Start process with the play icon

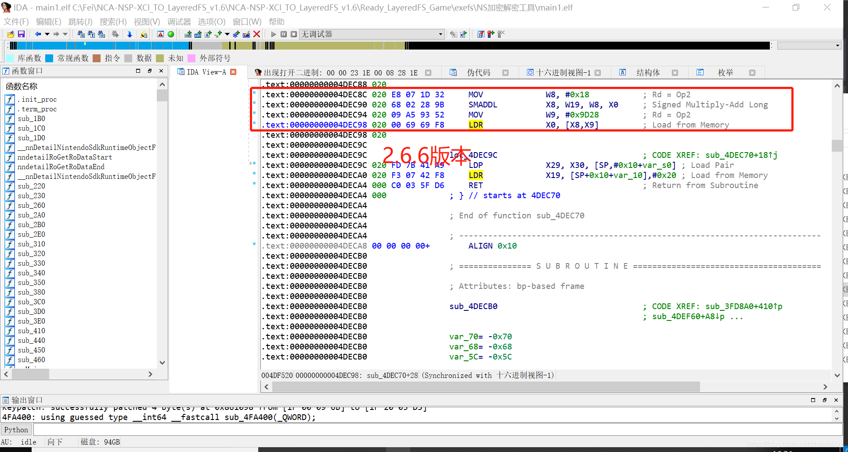274,34
